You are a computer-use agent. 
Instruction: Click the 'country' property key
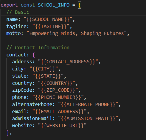click(22, 83)
